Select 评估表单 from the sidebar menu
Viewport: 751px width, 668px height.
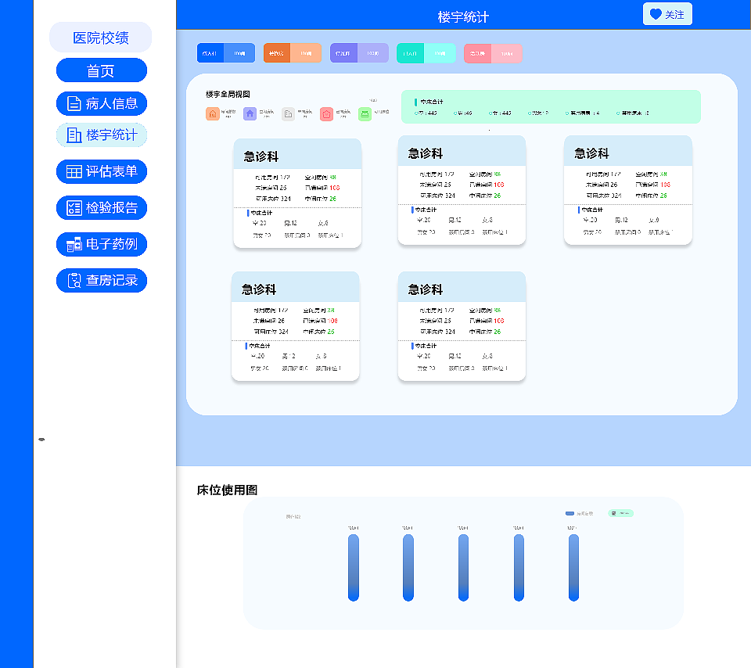pos(102,171)
